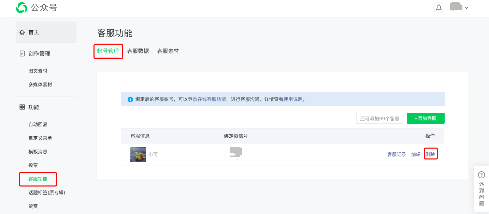Click the home icon beside 首页
The image size is (489, 214).
(x=22, y=32)
